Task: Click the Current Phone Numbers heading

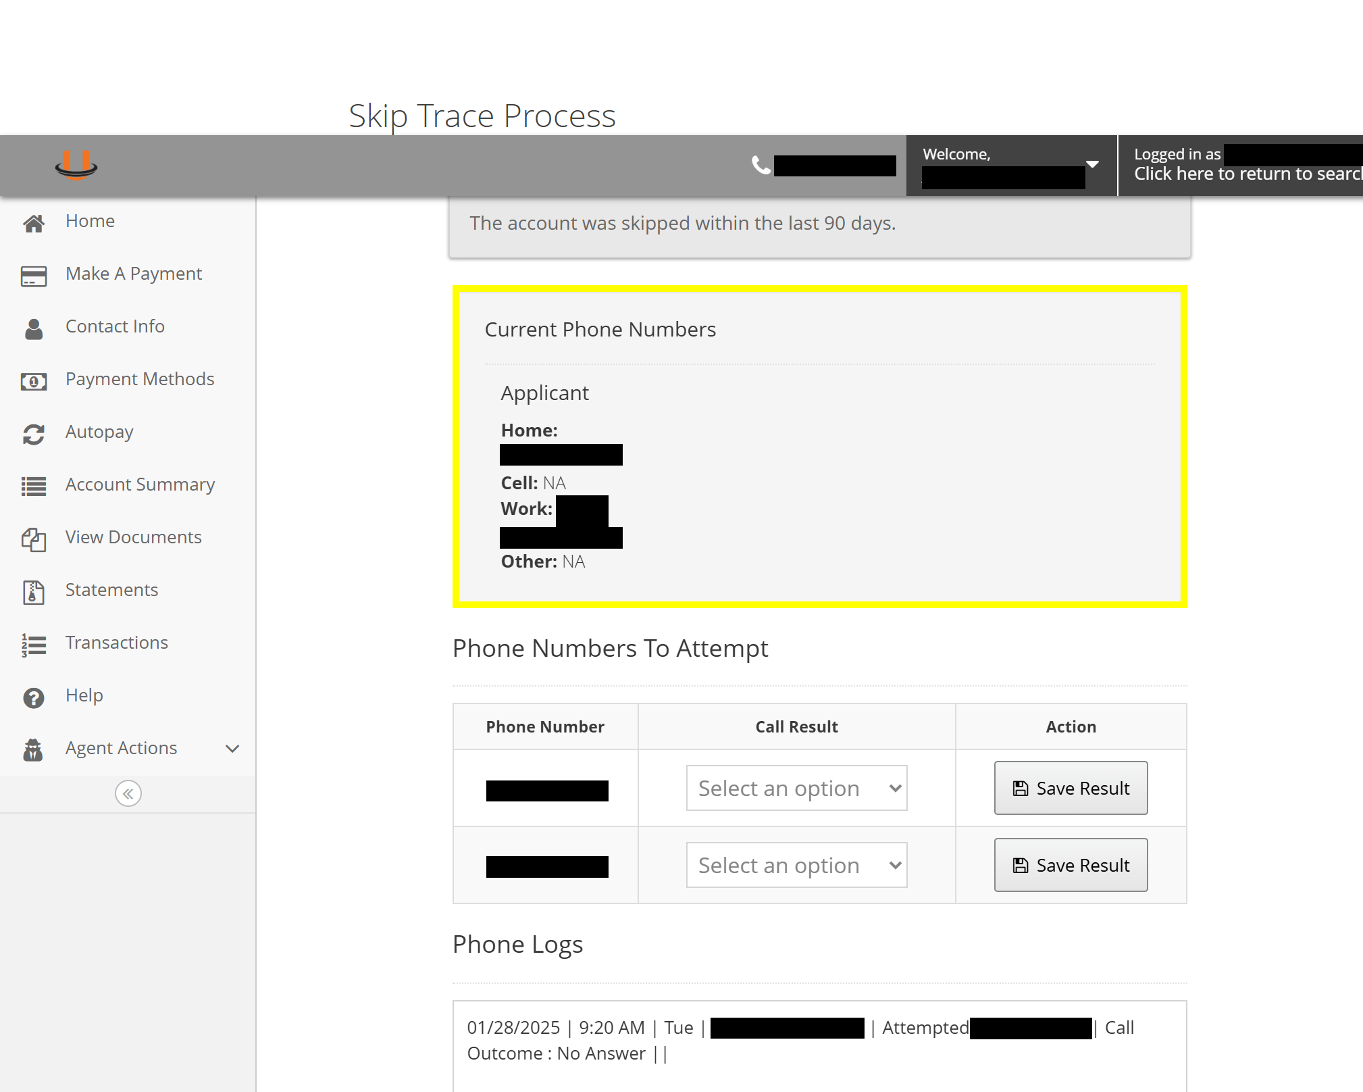Action: coord(600,329)
